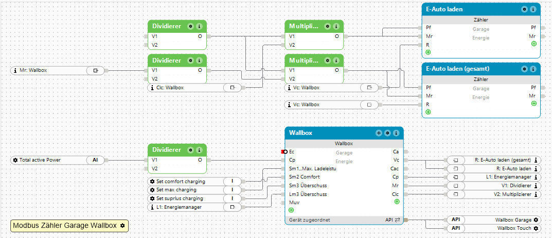Image resolution: width=552 pixels, height=238 pixels.
Task: Open settings gear on E-Auto laden block
Action: [x=525, y=9]
